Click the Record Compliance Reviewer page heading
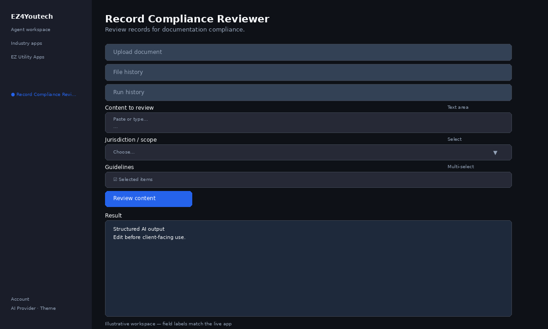 pos(187,19)
